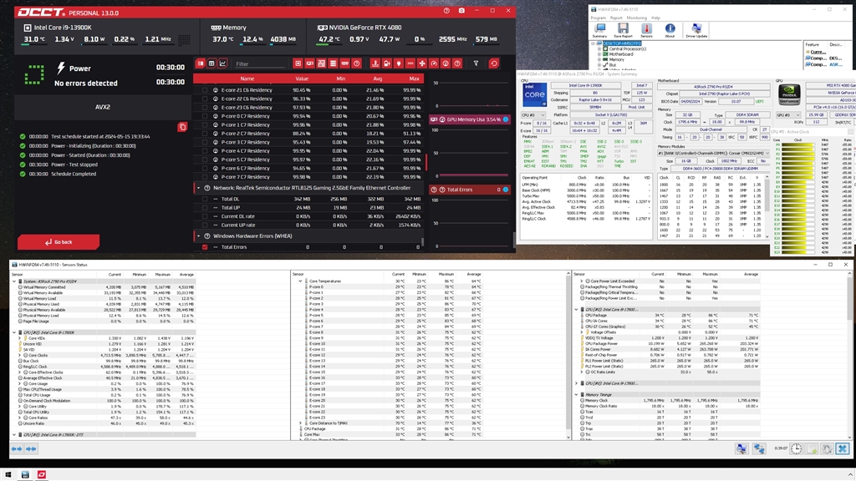Click the blue dot on the GPU Memory Usage graph header
The width and height of the screenshot is (856, 481).
[x=506, y=119]
